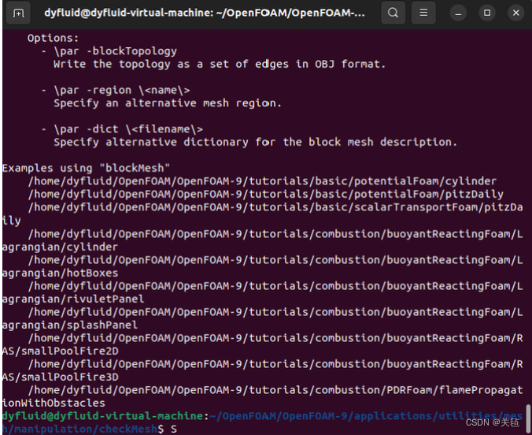Click the blue 'h/manipulation/checkMesh' path text
532x435 pixels.
(x=79, y=429)
